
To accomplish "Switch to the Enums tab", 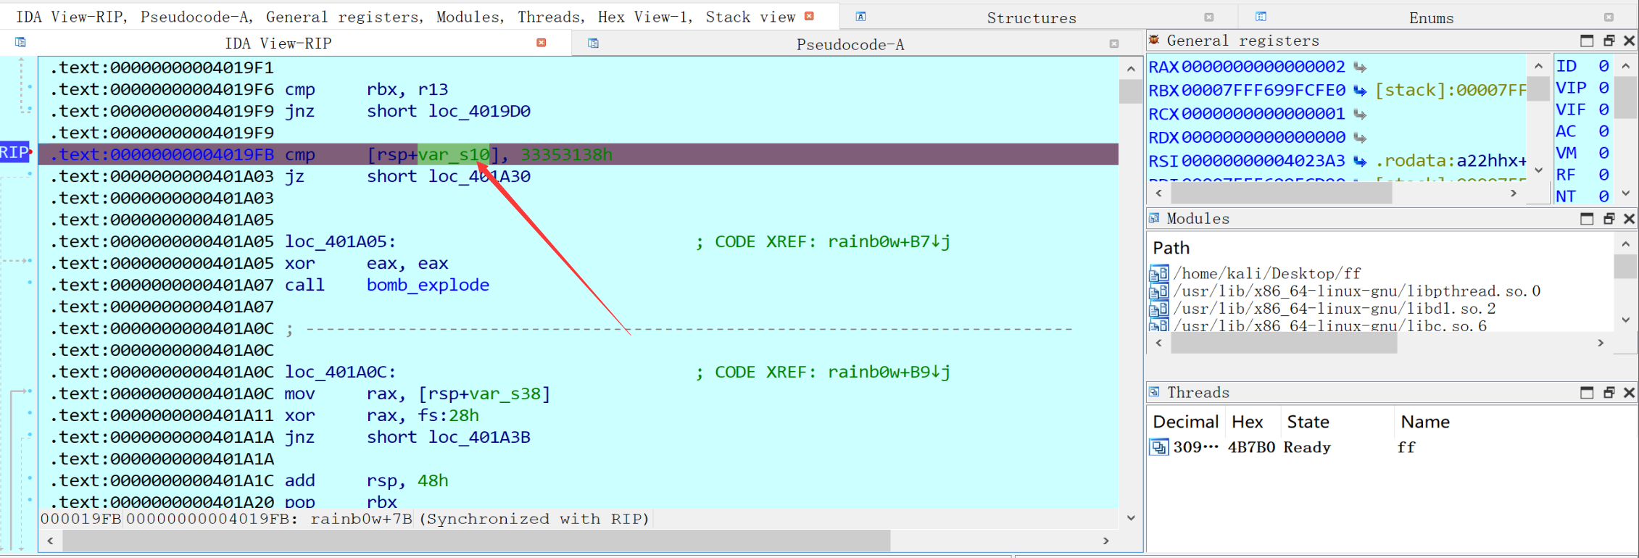I will pos(1431,18).
